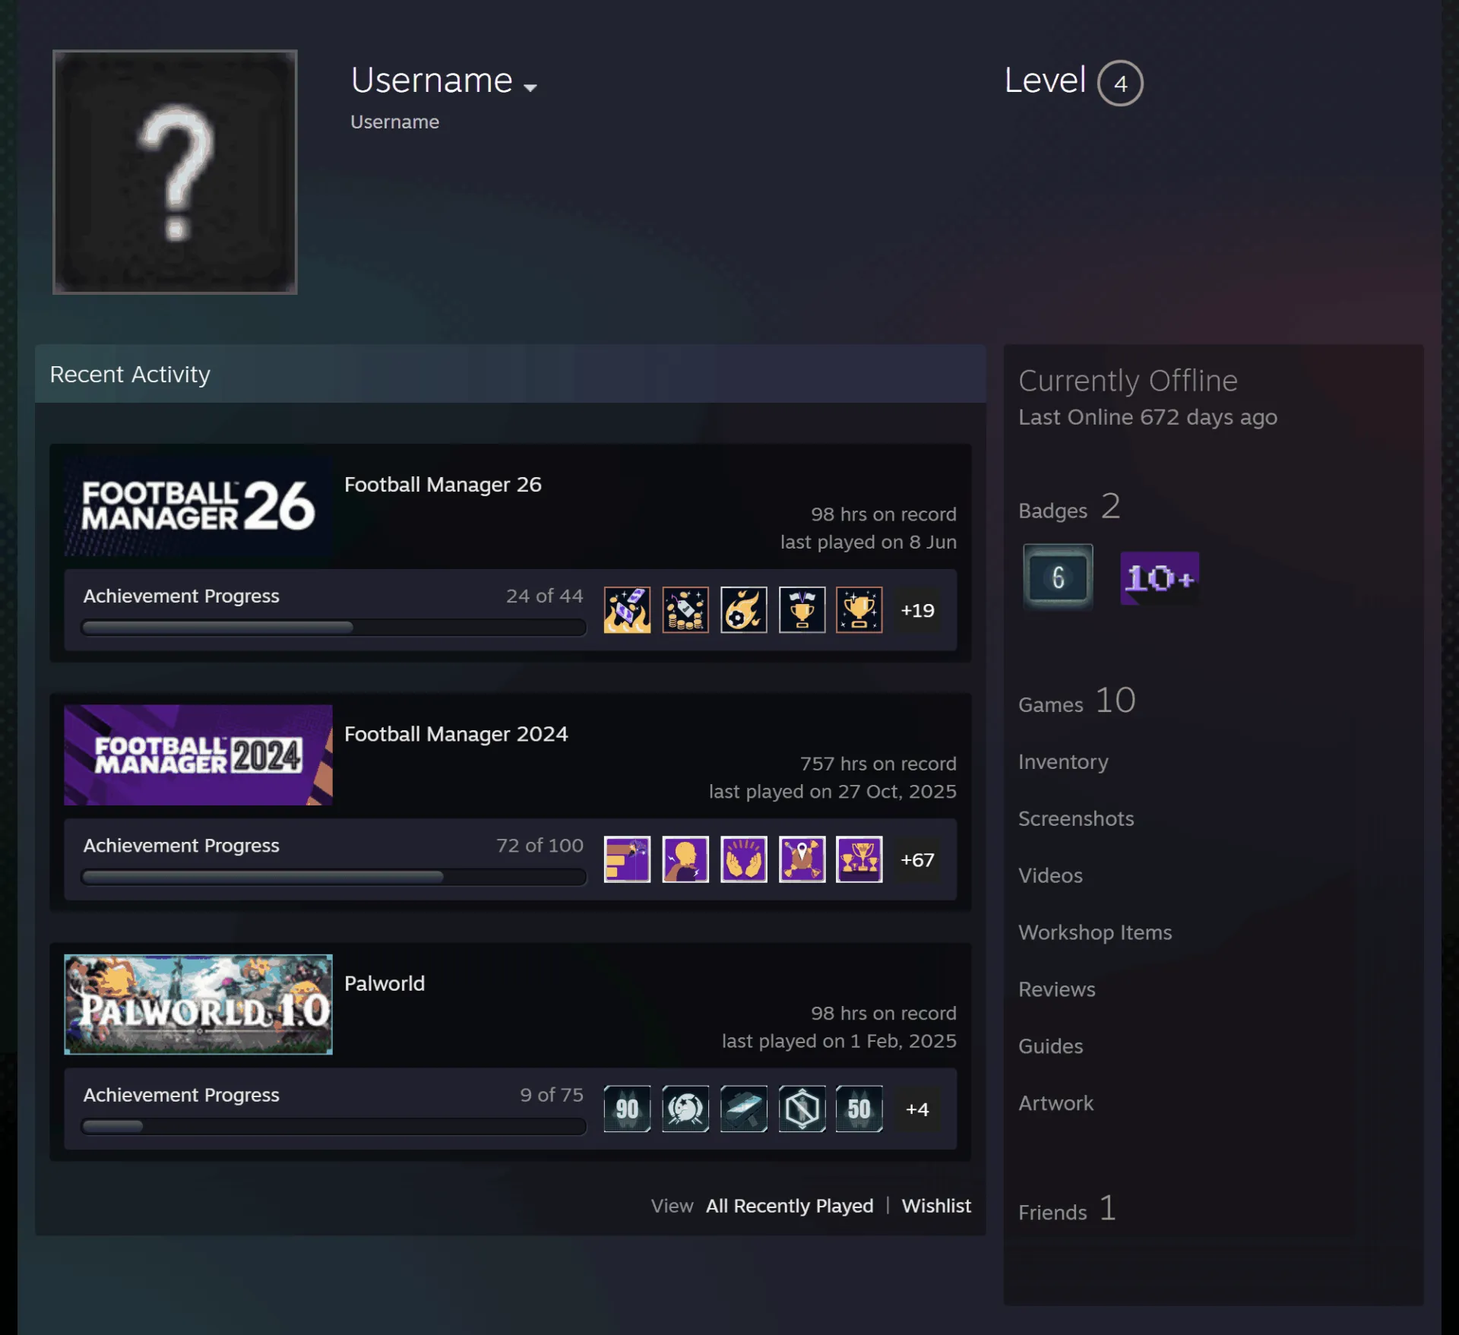Click the Football Manager 26 title link
This screenshot has width=1459, height=1335.
(x=443, y=484)
